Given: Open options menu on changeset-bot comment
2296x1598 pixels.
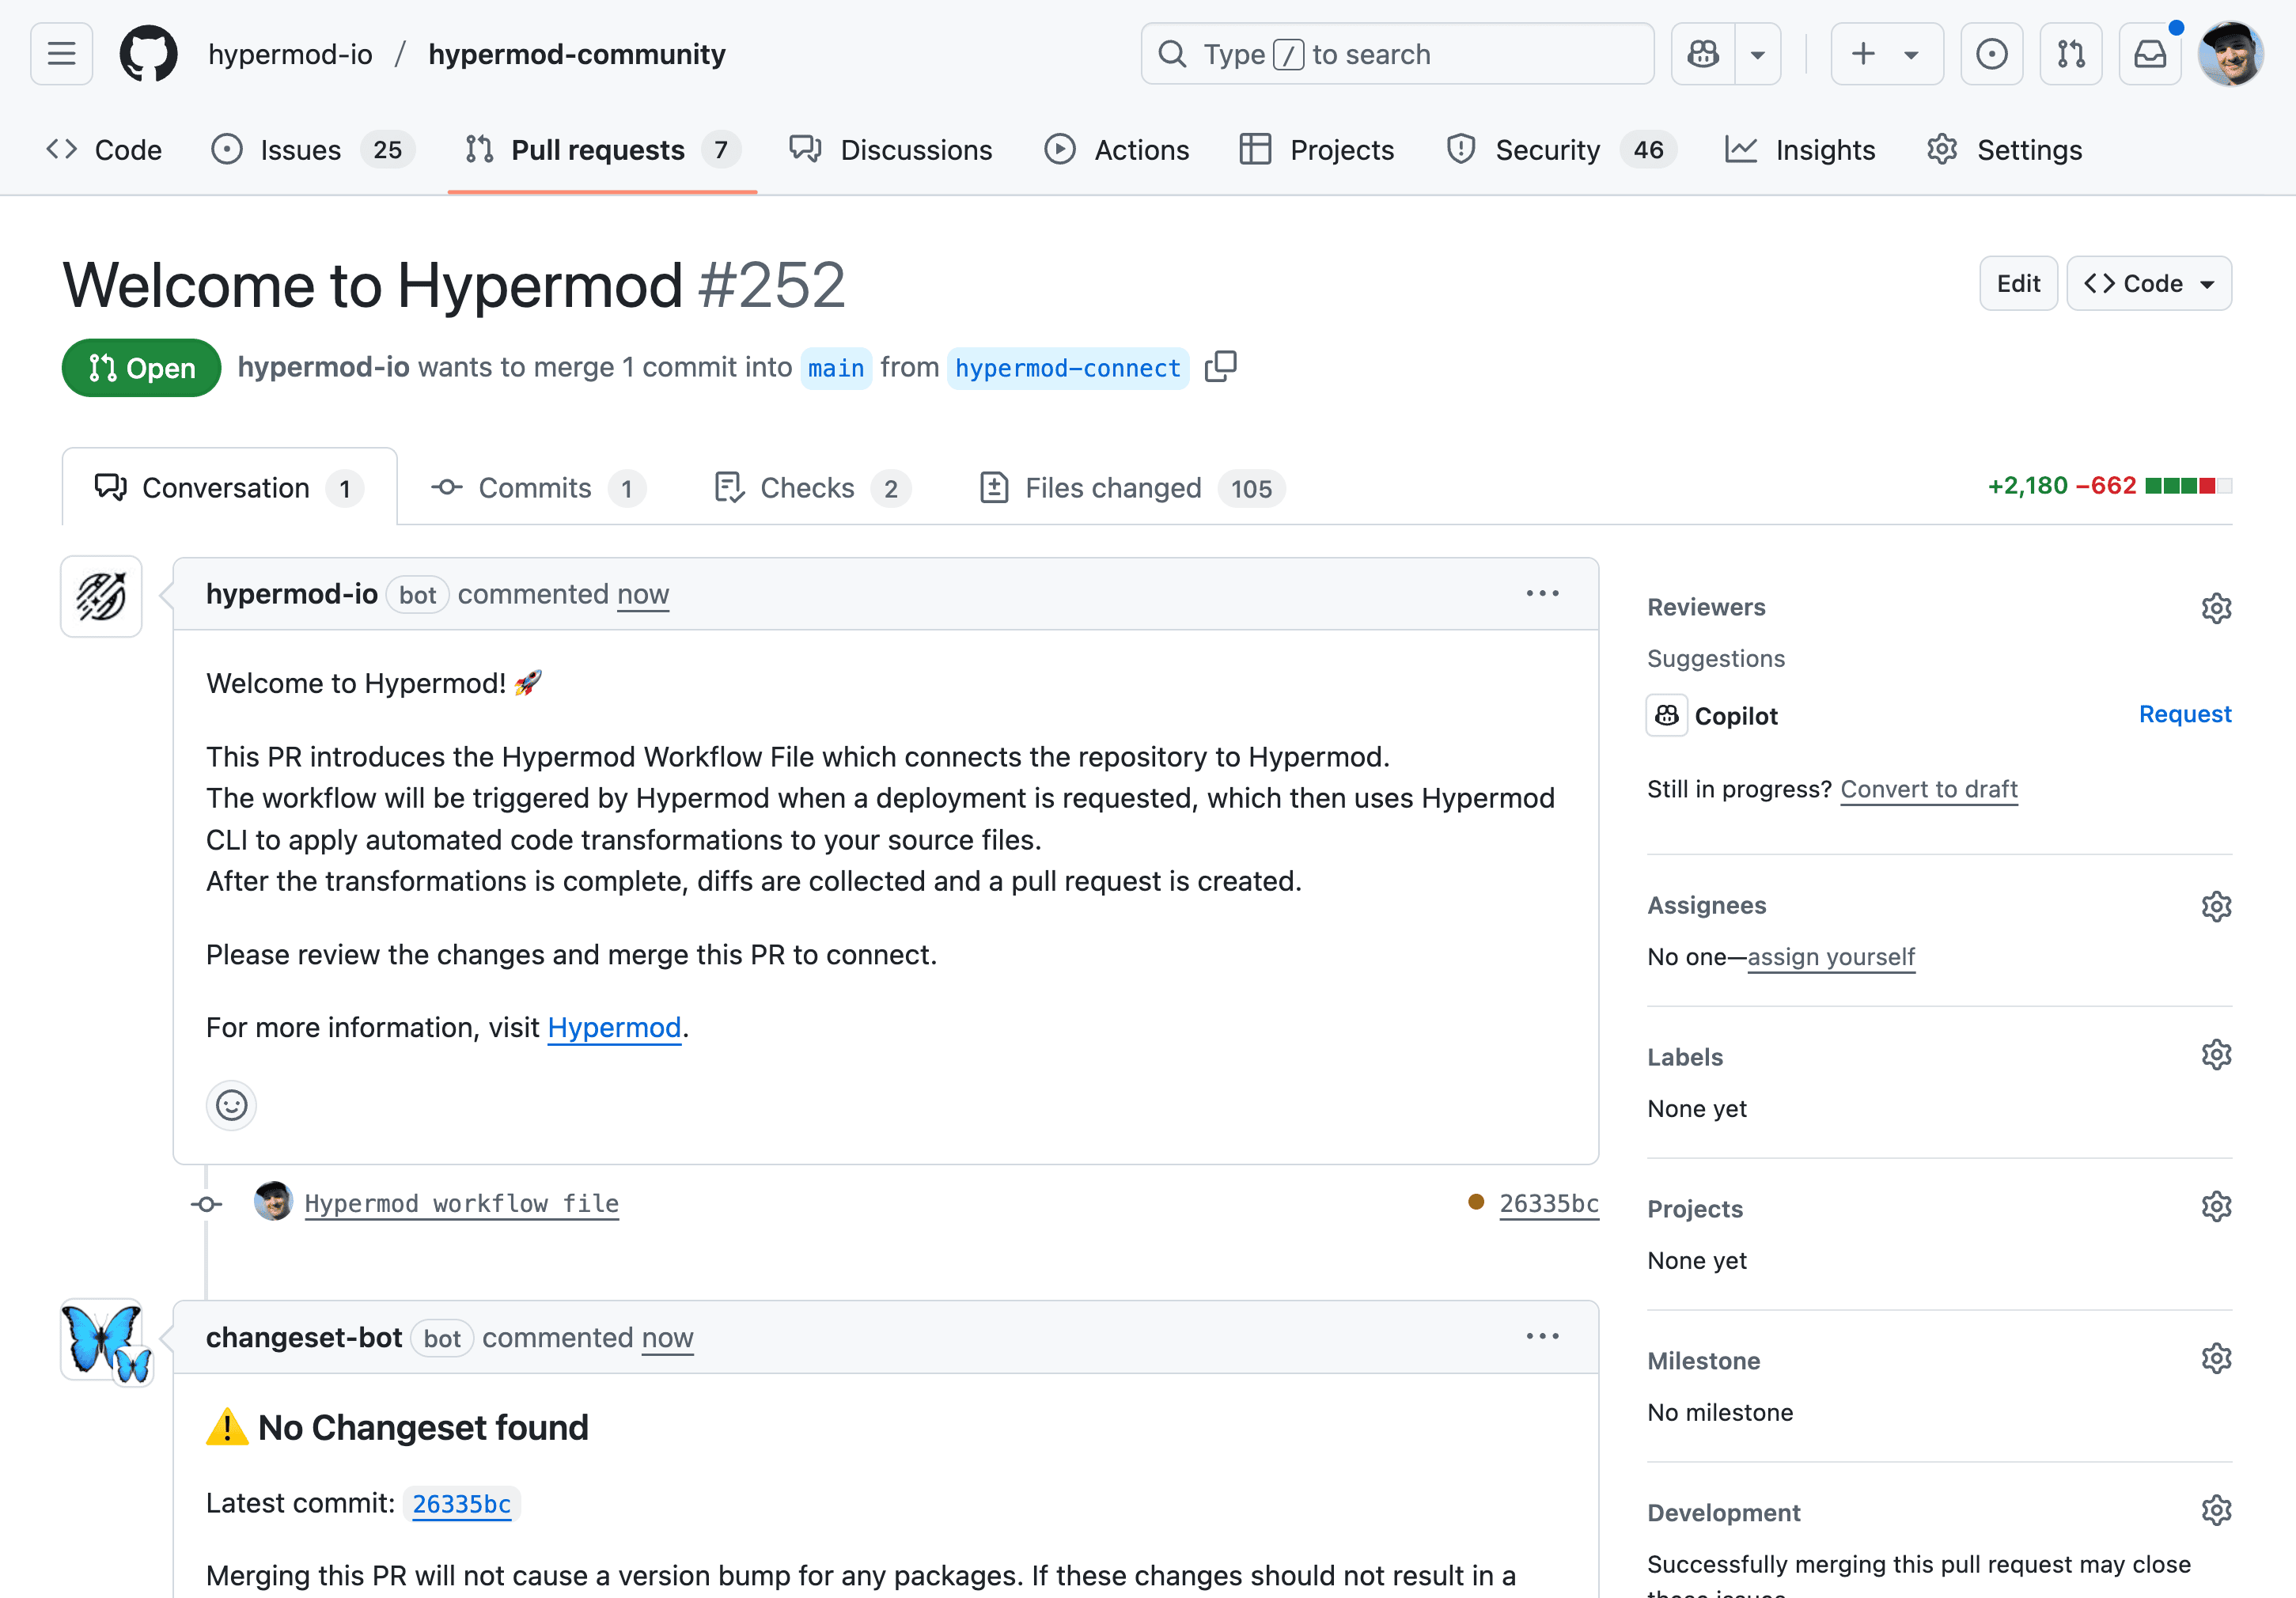Looking at the screenshot, I should click(1542, 1337).
